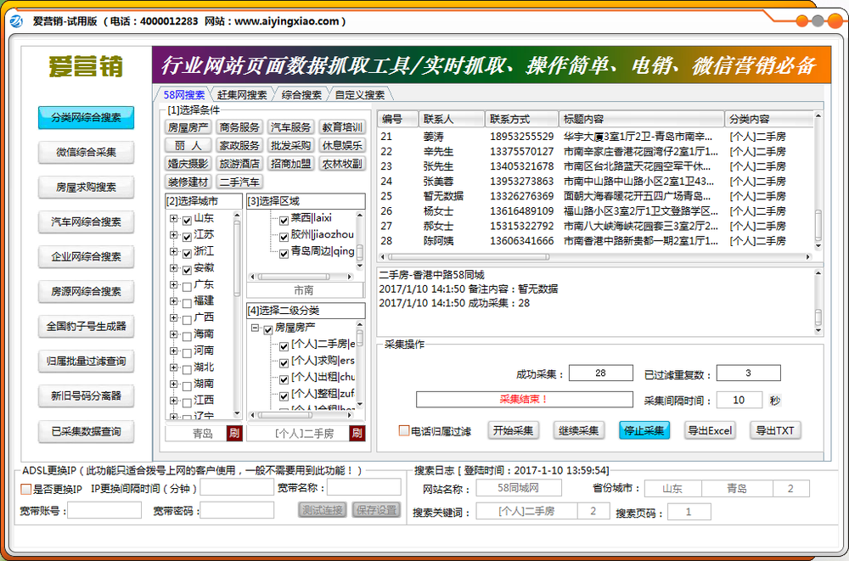Click the 采集间隔时间 input field
Viewport: 849px width, 561px height.
(739, 401)
